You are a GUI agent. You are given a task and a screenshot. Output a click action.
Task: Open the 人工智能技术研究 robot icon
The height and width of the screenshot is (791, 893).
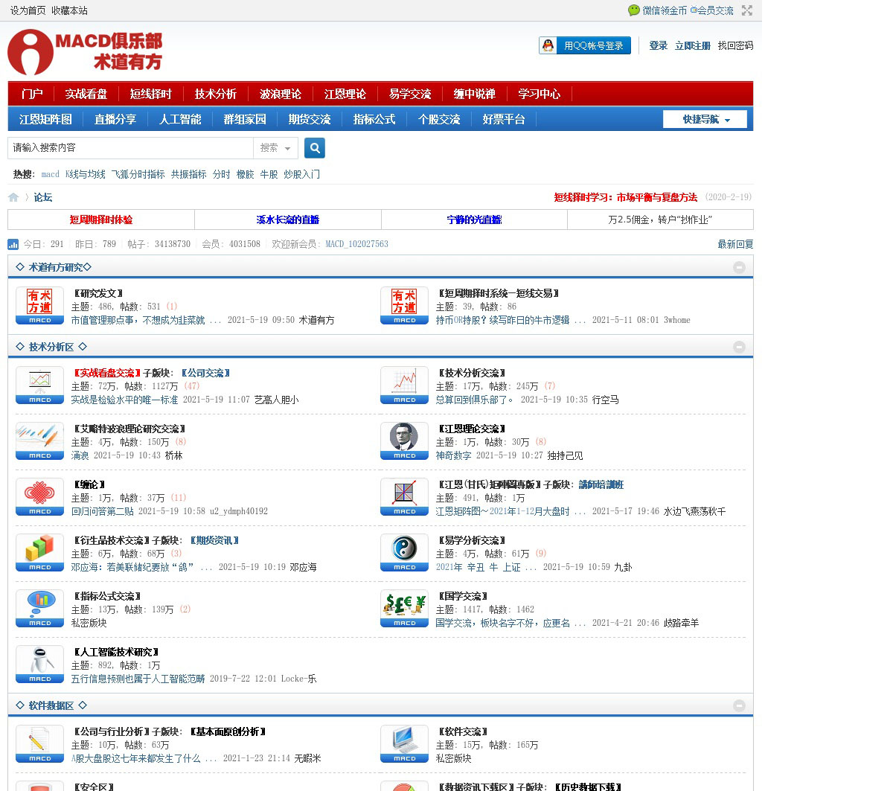[40, 664]
